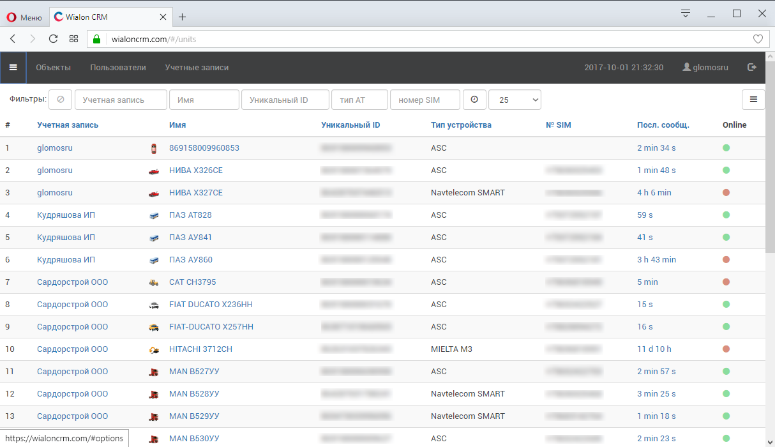This screenshot has height=447, width=775.
Task: Open unit НИВА Х326СЕ link
Action: pyautogui.click(x=195, y=170)
